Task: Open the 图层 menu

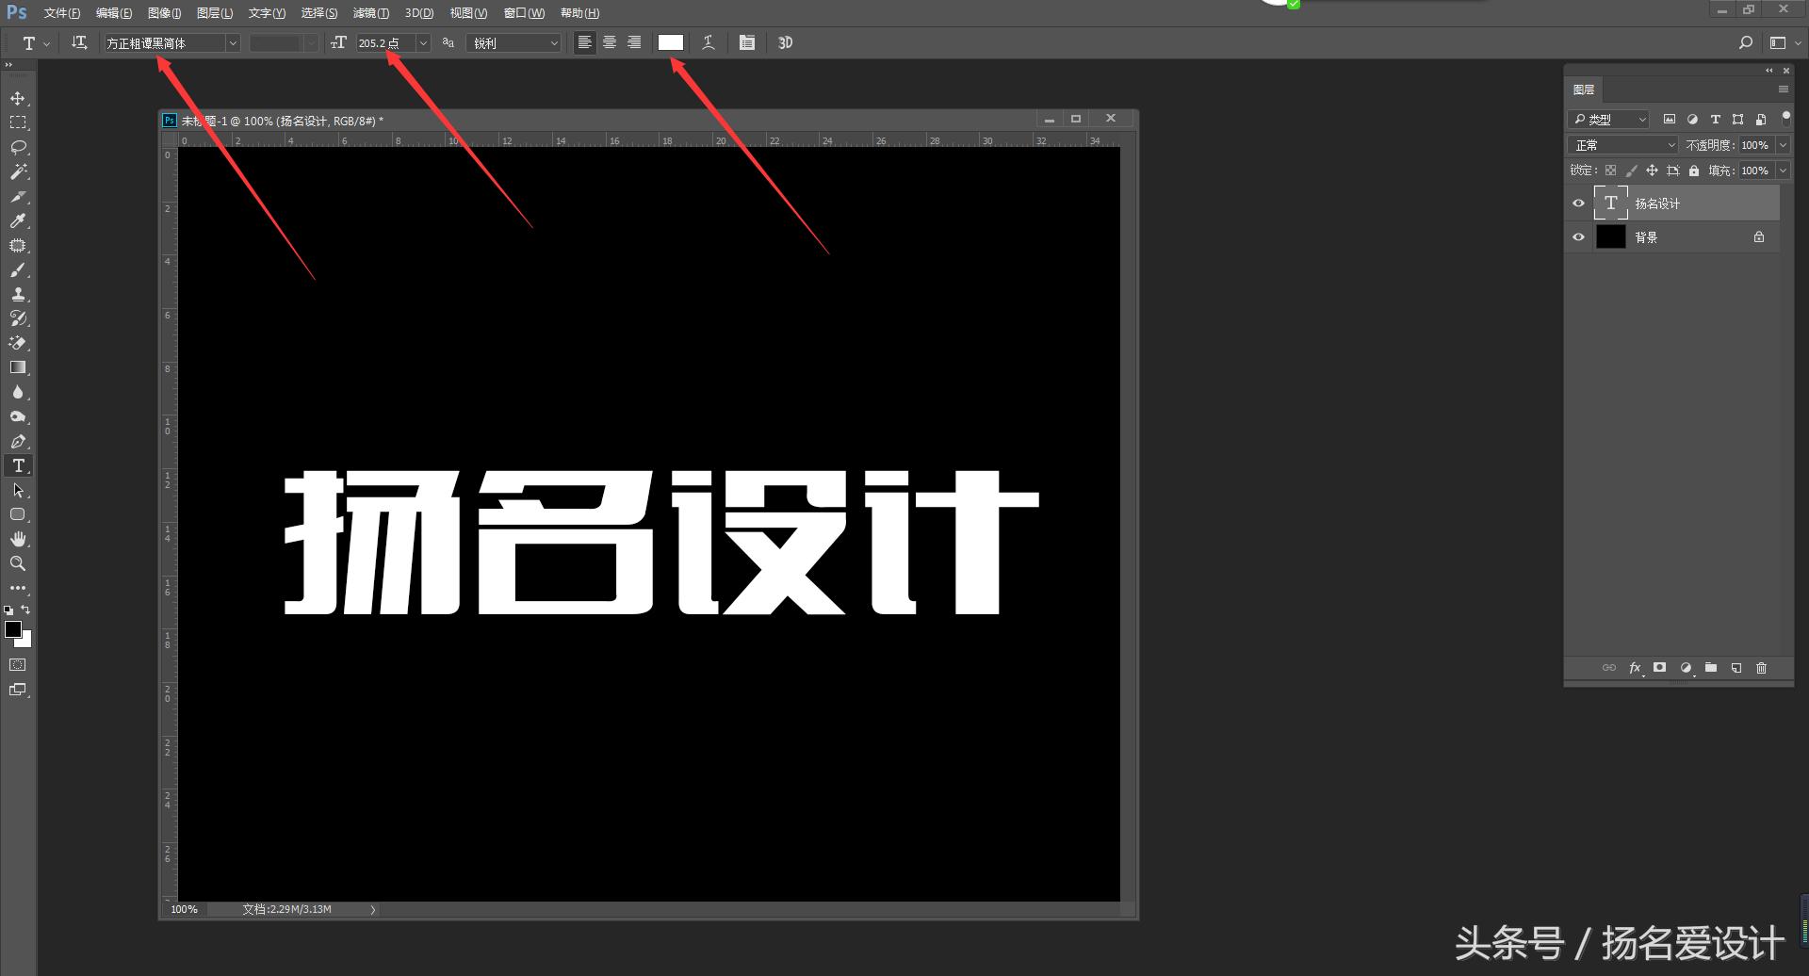Action: click(x=214, y=12)
